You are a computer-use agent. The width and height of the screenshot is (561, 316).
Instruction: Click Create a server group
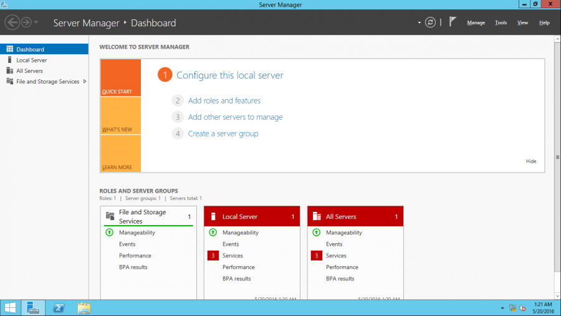click(223, 133)
